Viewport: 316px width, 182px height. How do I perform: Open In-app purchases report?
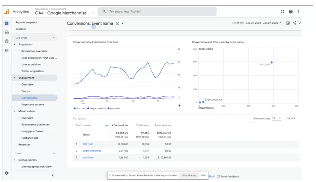(32, 131)
